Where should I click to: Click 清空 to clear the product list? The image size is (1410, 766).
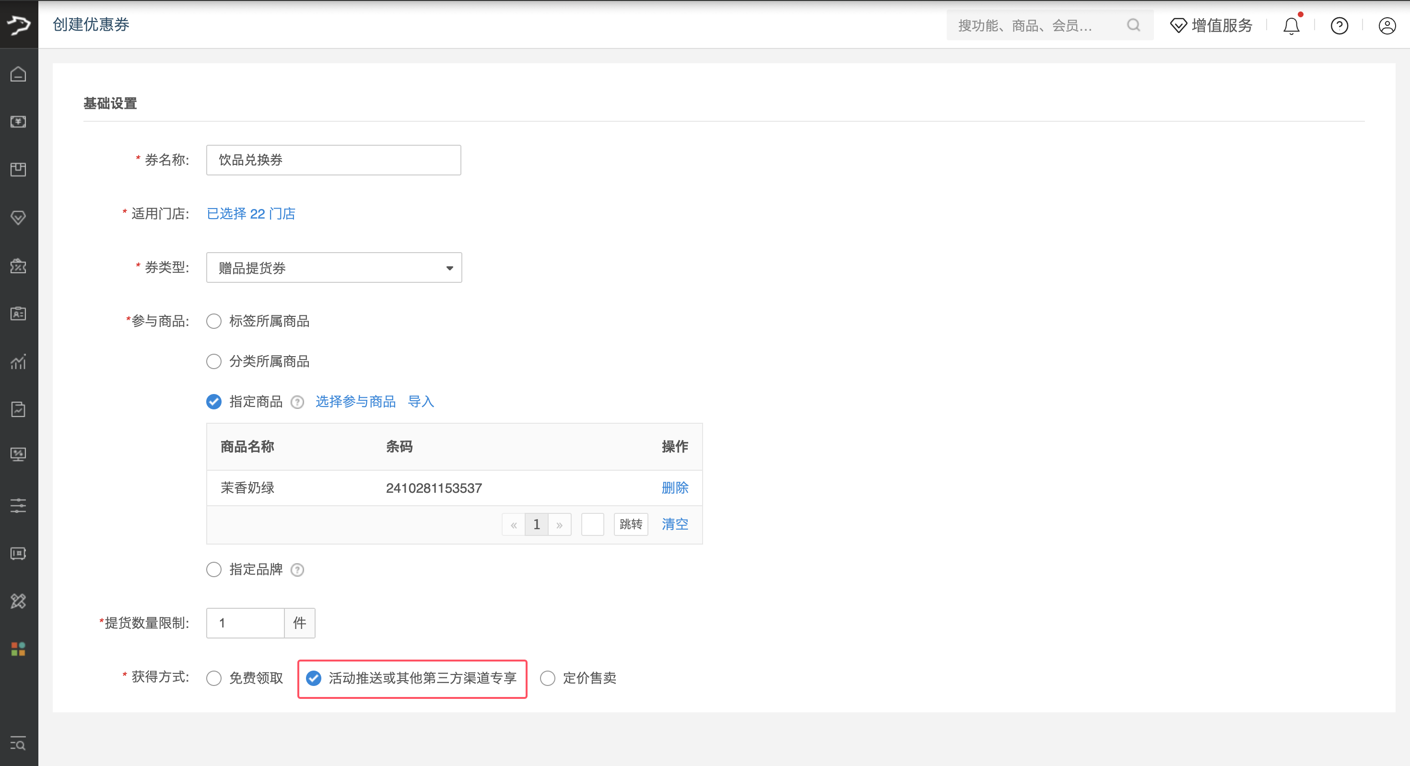(675, 525)
